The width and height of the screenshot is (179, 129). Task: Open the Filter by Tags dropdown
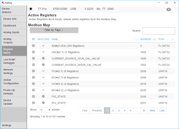click(x=54, y=30)
